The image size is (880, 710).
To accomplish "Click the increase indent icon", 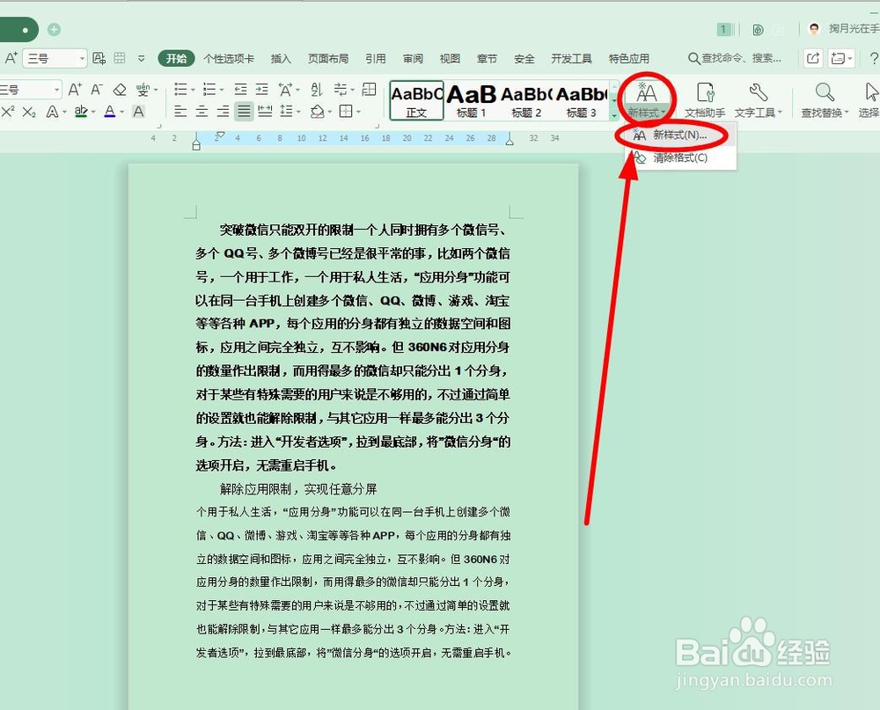I will click(x=261, y=91).
